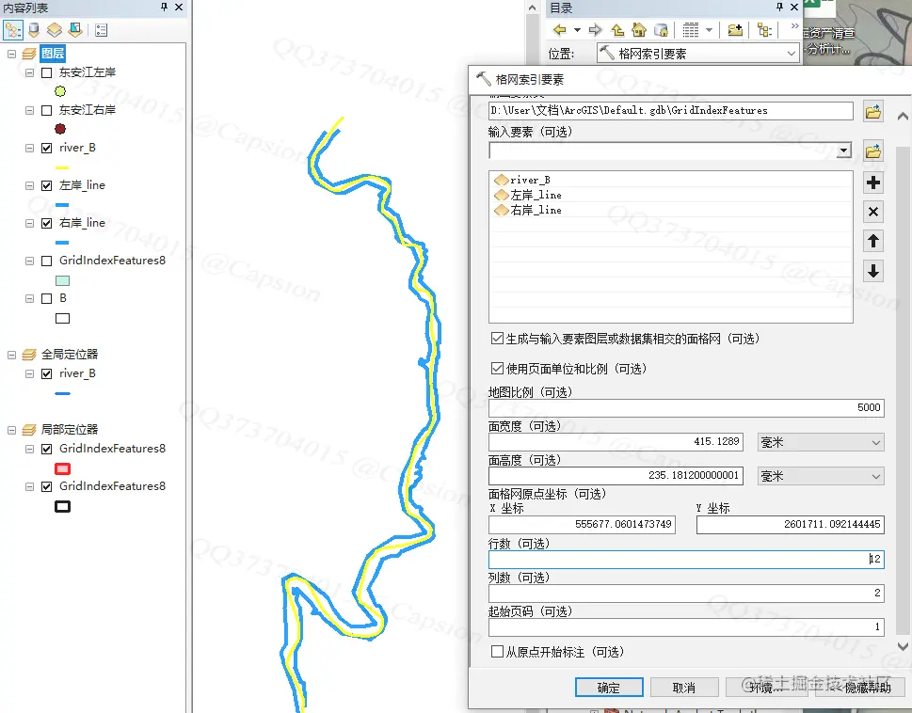Click Connect To Folder icon
Image resolution: width=912 pixels, height=713 pixels.
point(735,30)
